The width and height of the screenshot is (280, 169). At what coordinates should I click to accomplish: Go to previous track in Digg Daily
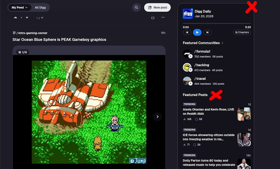(187, 32)
